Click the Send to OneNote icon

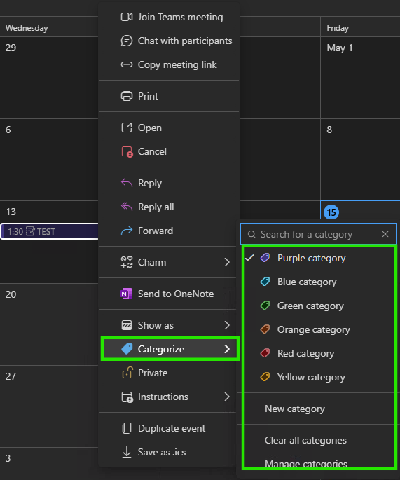tap(126, 294)
